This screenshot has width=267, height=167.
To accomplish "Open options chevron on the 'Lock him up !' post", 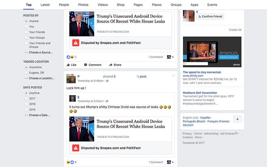I will [x=173, y=76].
